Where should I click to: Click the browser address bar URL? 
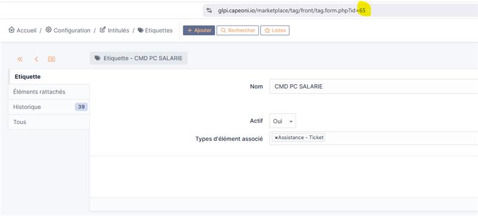(292, 10)
